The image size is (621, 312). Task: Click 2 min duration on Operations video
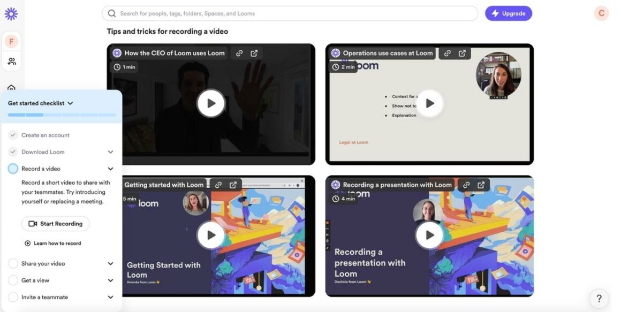343,67
